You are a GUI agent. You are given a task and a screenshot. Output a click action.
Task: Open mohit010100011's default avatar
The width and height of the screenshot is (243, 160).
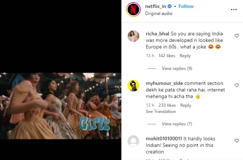pos(133,141)
